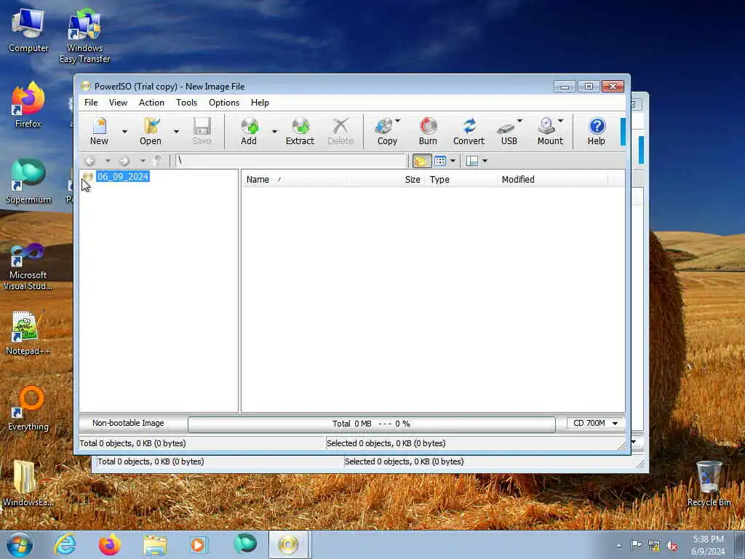Open Notepad++ desktop shortcut

[28, 333]
